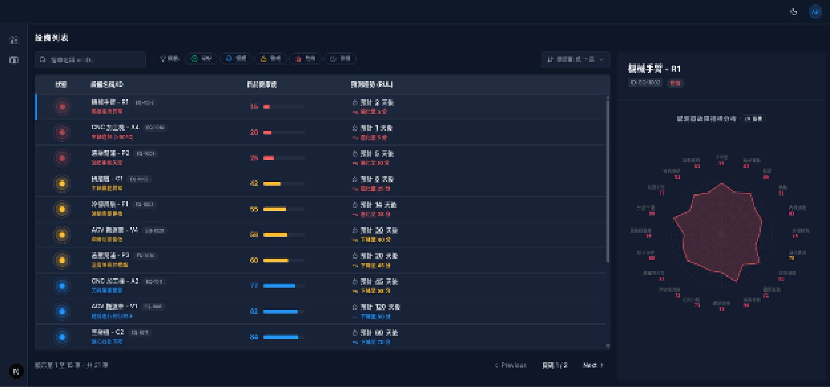Open the sort order dropdown
This screenshot has height=387, width=830.
click(x=575, y=59)
